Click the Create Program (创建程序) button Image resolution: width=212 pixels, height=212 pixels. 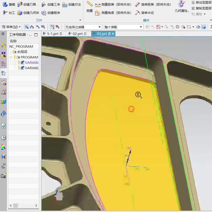click(44, 13)
